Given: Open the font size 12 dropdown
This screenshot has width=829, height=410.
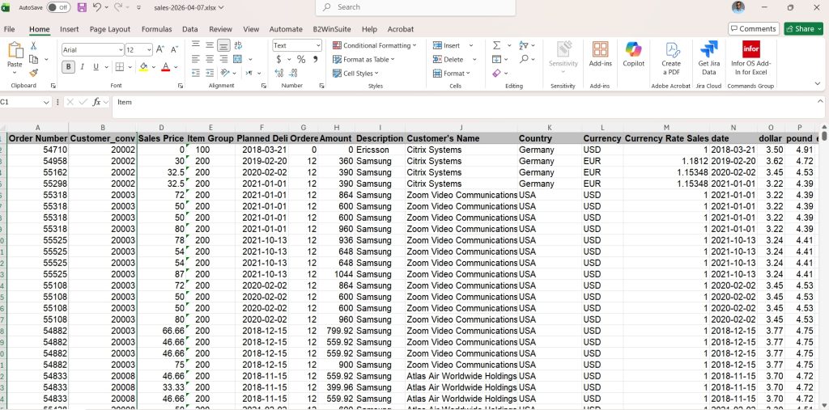Looking at the screenshot, I should (149, 50).
